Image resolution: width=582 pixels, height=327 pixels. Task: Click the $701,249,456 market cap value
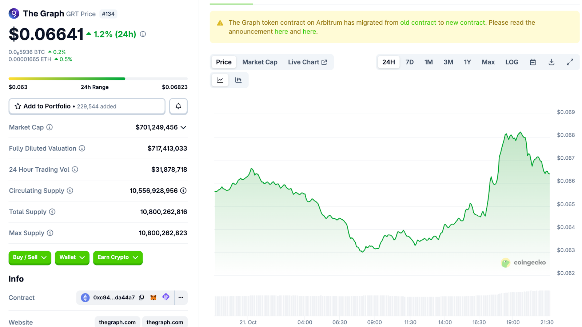tap(157, 127)
